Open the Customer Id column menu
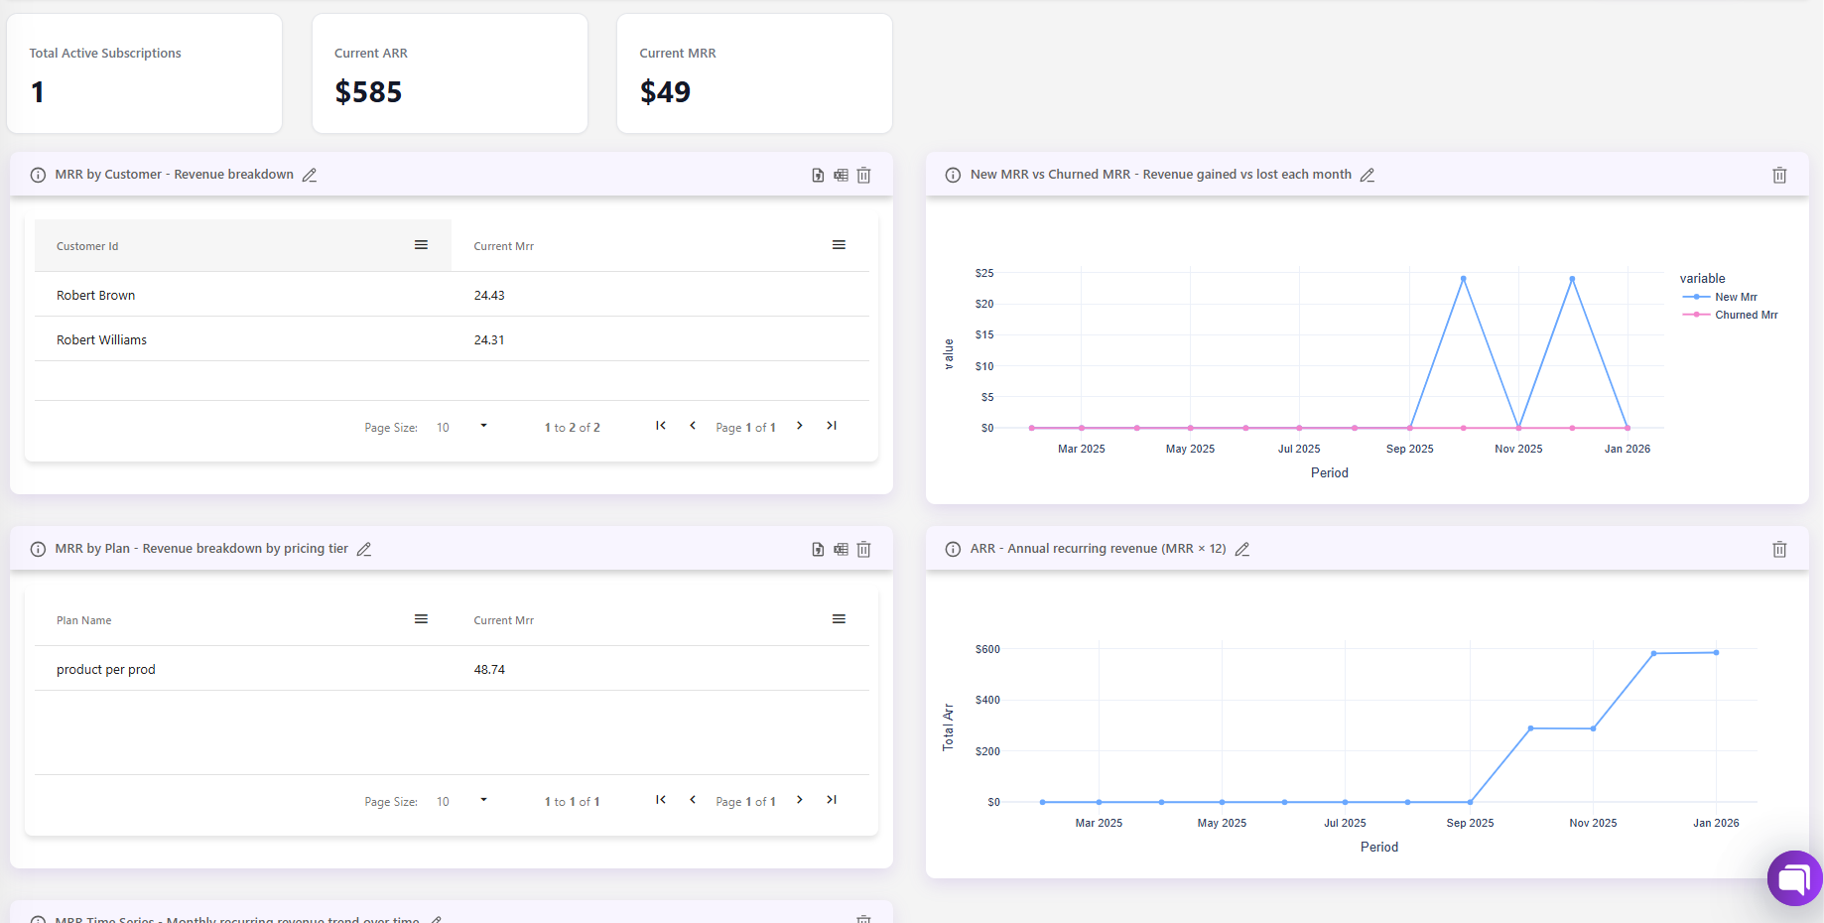Image resolution: width=1824 pixels, height=923 pixels. click(421, 245)
